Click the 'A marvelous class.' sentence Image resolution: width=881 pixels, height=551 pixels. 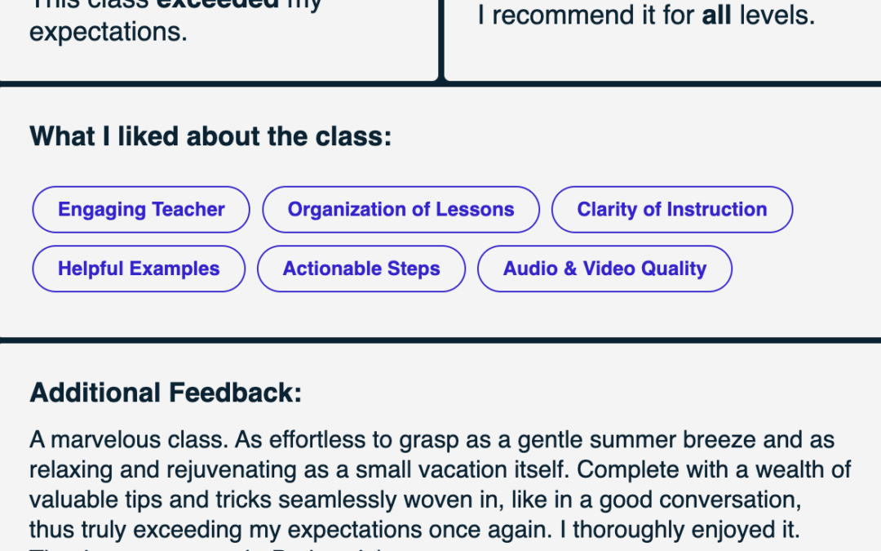pyautogui.click(x=129, y=440)
